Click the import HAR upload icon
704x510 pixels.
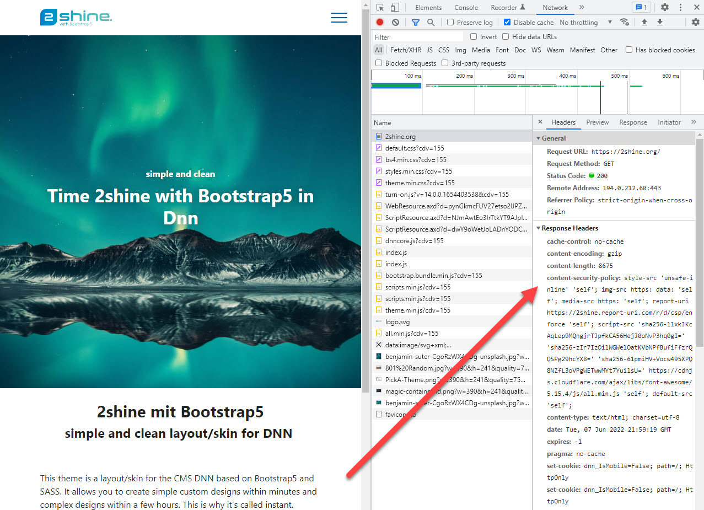[644, 22]
